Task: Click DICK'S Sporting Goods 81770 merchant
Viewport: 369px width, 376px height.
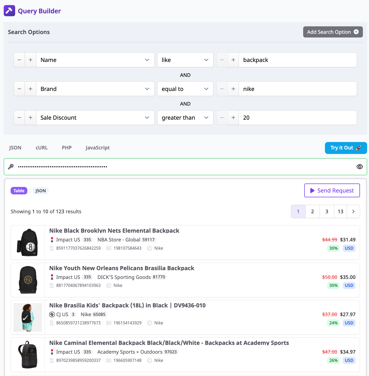Action: tap(132, 277)
